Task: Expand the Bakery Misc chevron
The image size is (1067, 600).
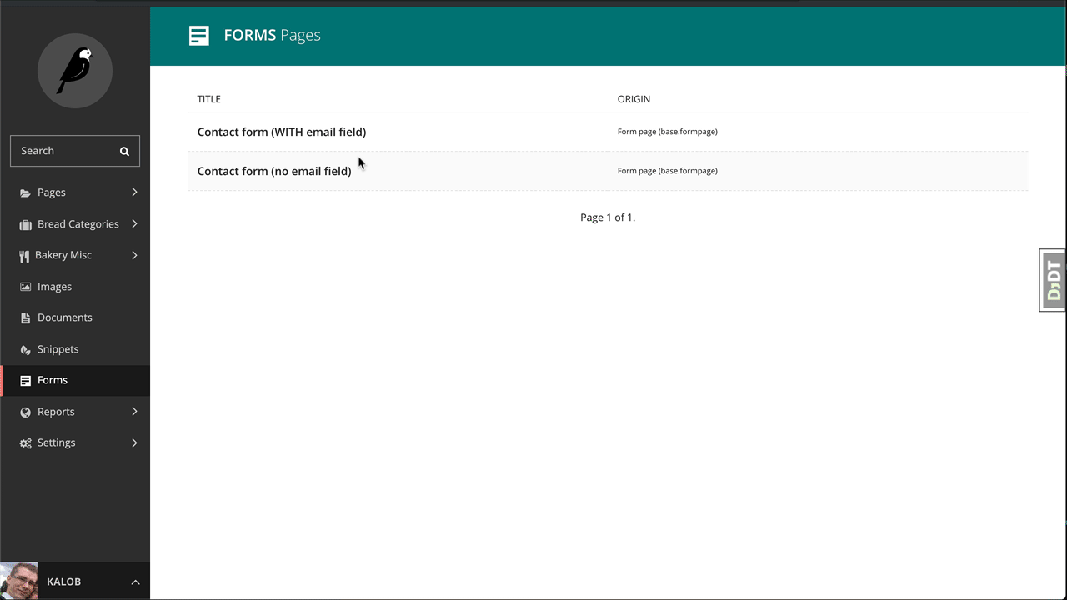Action: [134, 255]
